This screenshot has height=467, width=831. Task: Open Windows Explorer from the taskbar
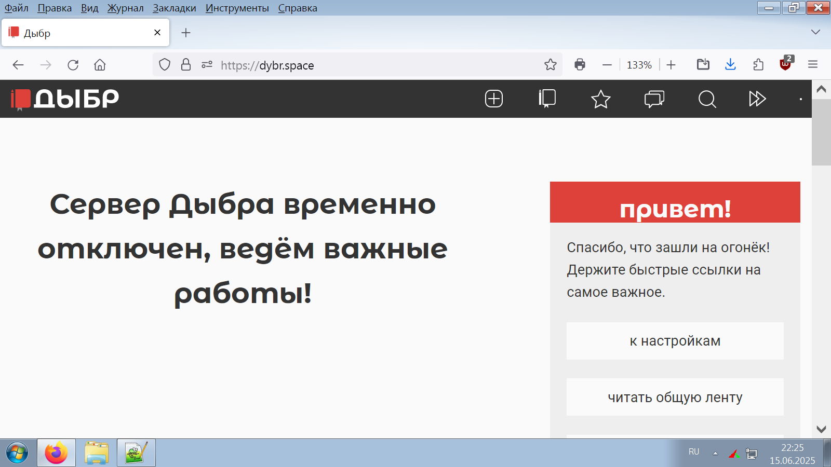pyautogui.click(x=96, y=453)
